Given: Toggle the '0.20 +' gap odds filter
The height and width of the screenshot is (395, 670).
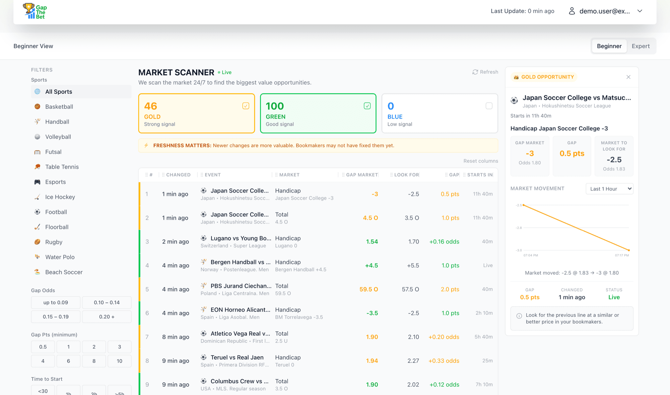Looking at the screenshot, I should [107, 317].
